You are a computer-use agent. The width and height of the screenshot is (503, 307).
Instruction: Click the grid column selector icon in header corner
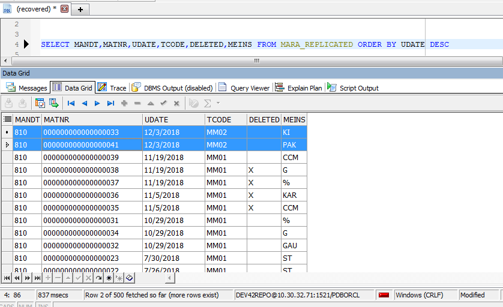pos(7,119)
